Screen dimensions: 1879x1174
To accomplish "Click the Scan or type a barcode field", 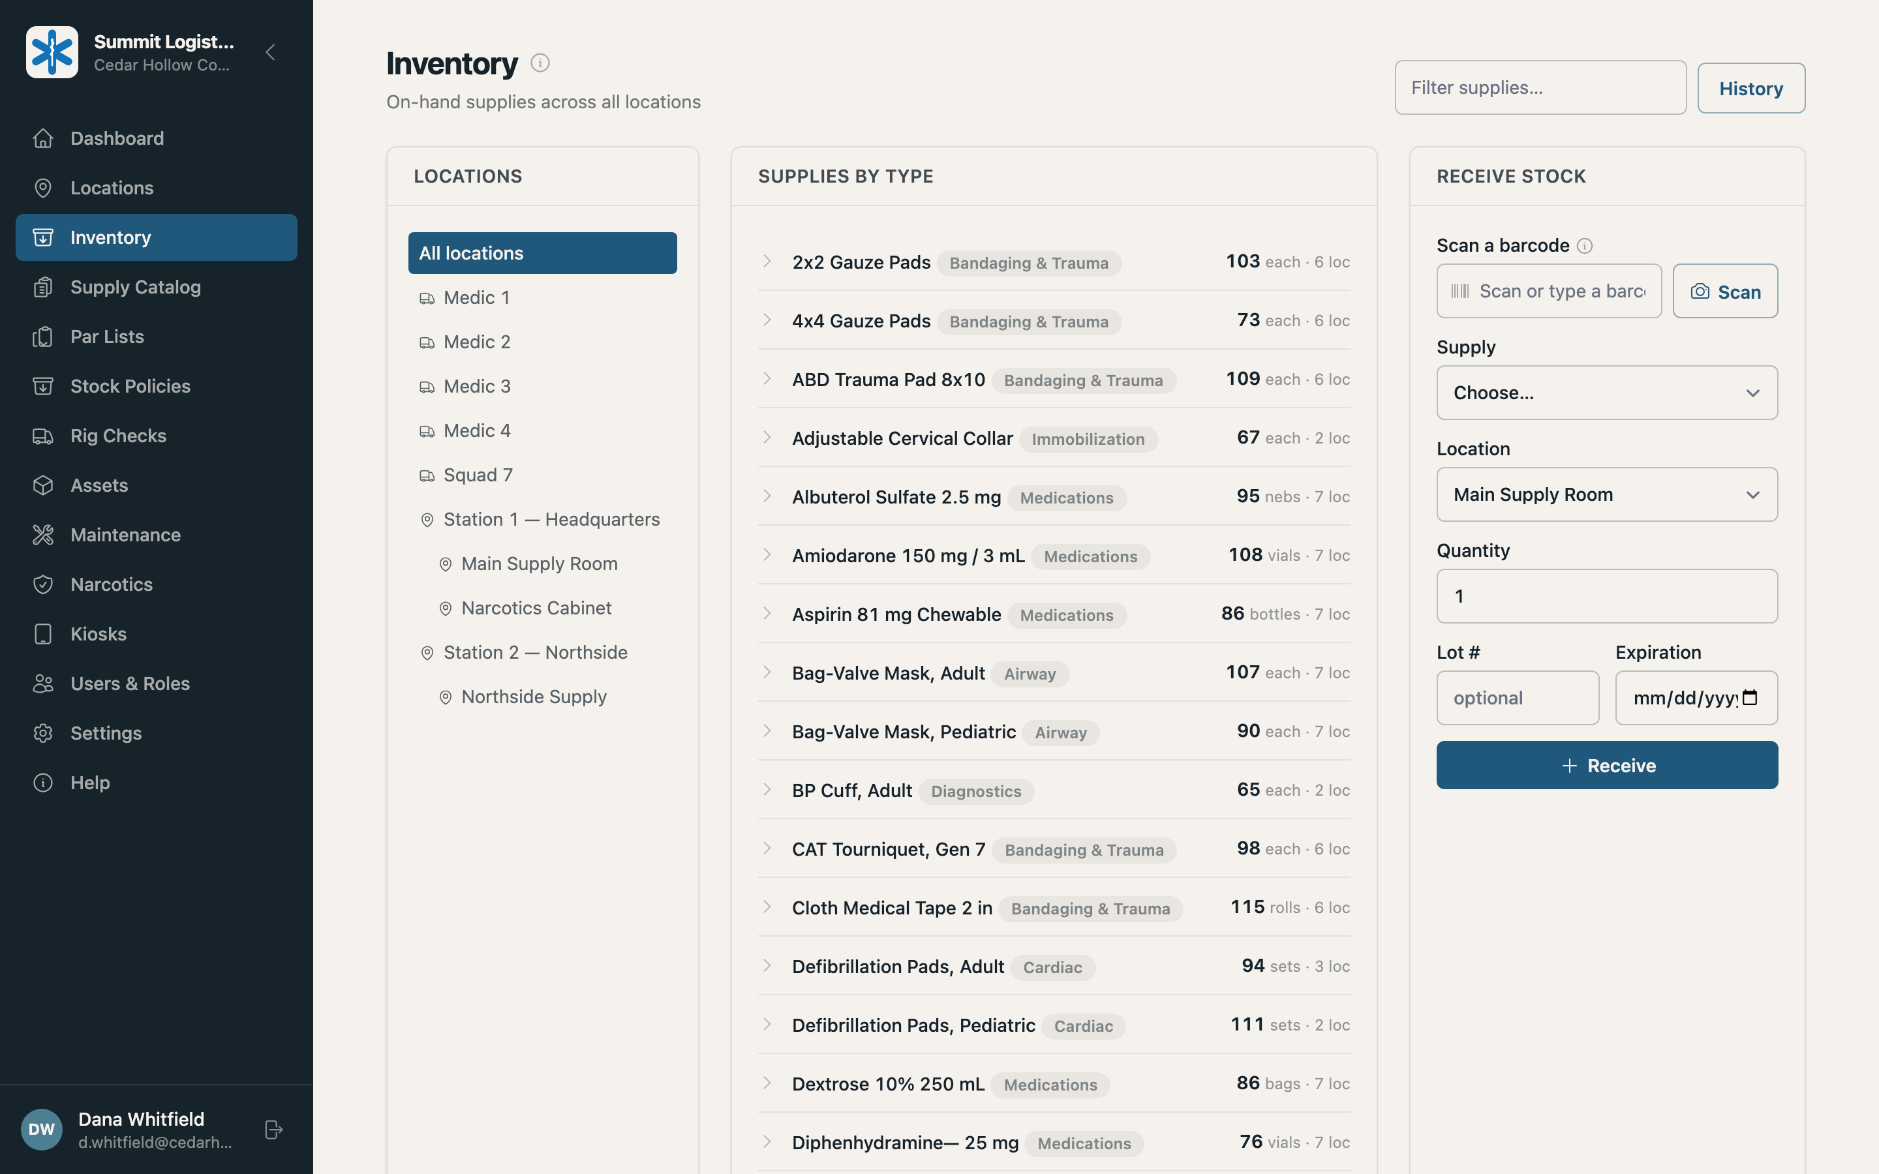I will (1549, 291).
